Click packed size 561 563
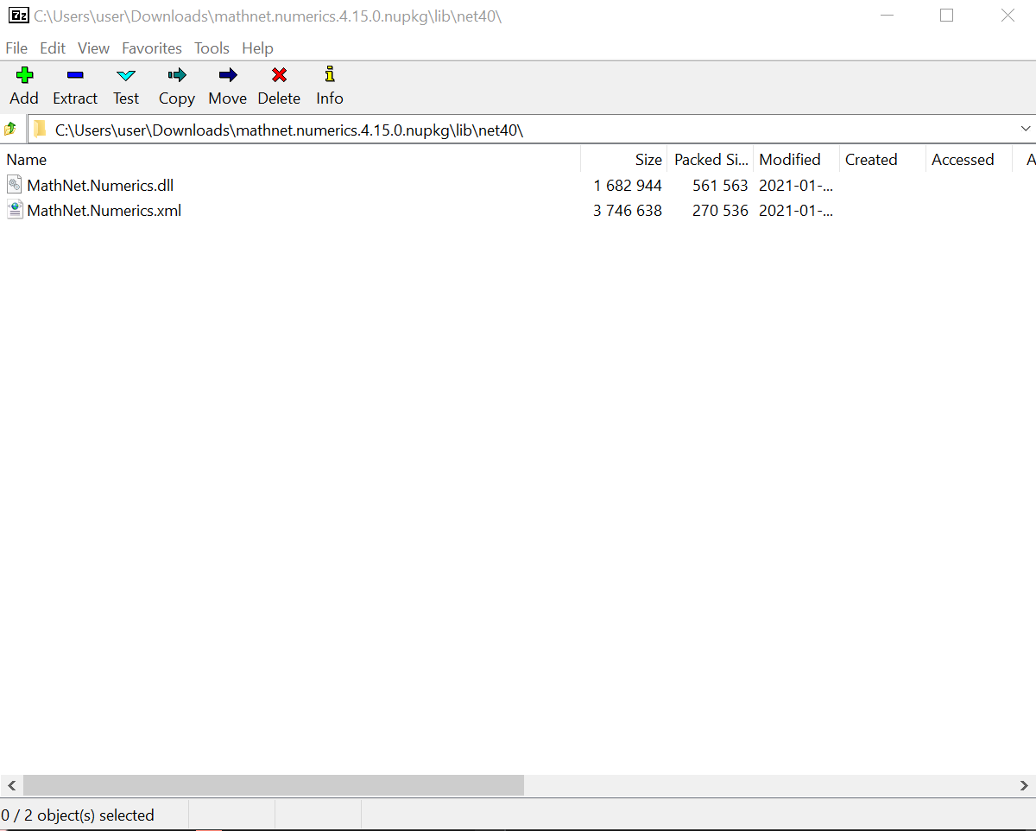The image size is (1036, 831). coord(720,185)
